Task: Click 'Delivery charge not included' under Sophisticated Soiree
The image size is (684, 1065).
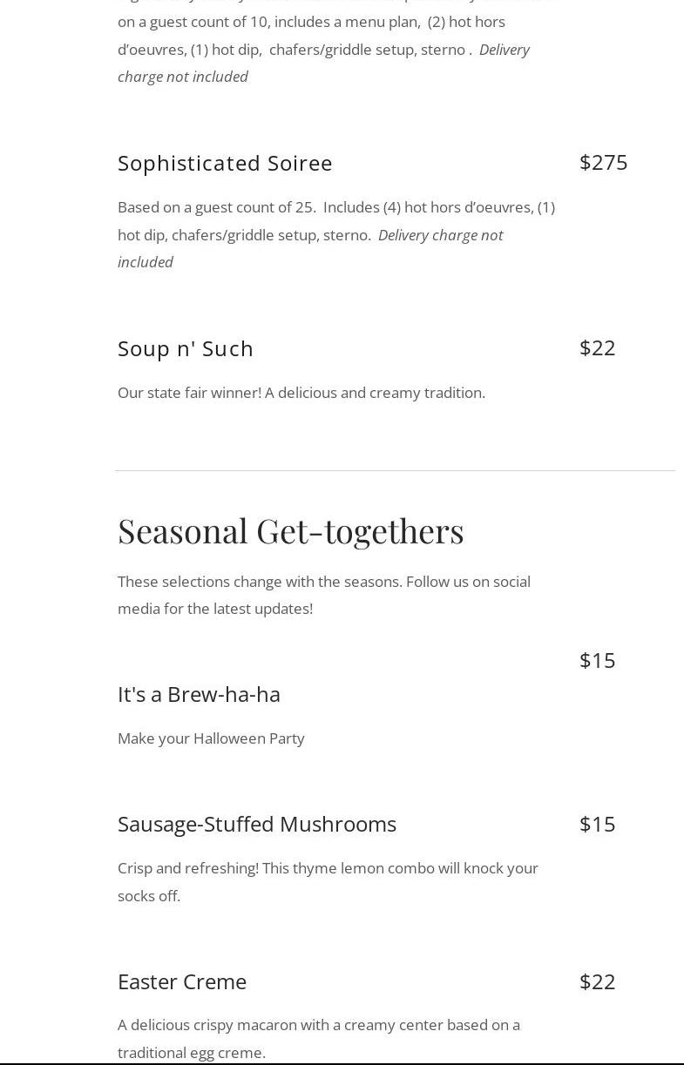Action: click(x=439, y=235)
